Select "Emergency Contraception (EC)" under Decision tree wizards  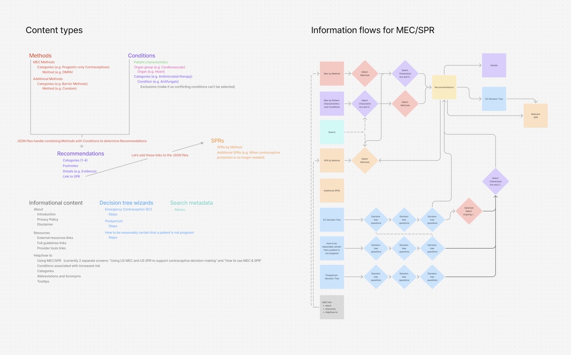(129, 210)
